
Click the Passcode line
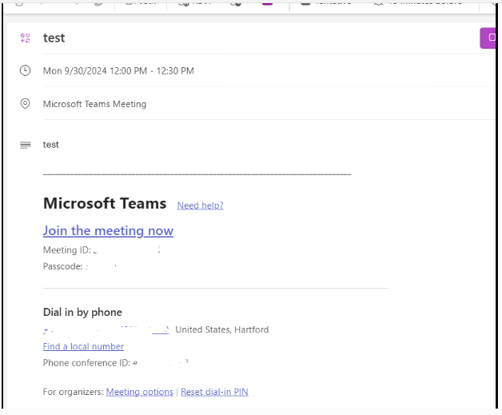80,266
